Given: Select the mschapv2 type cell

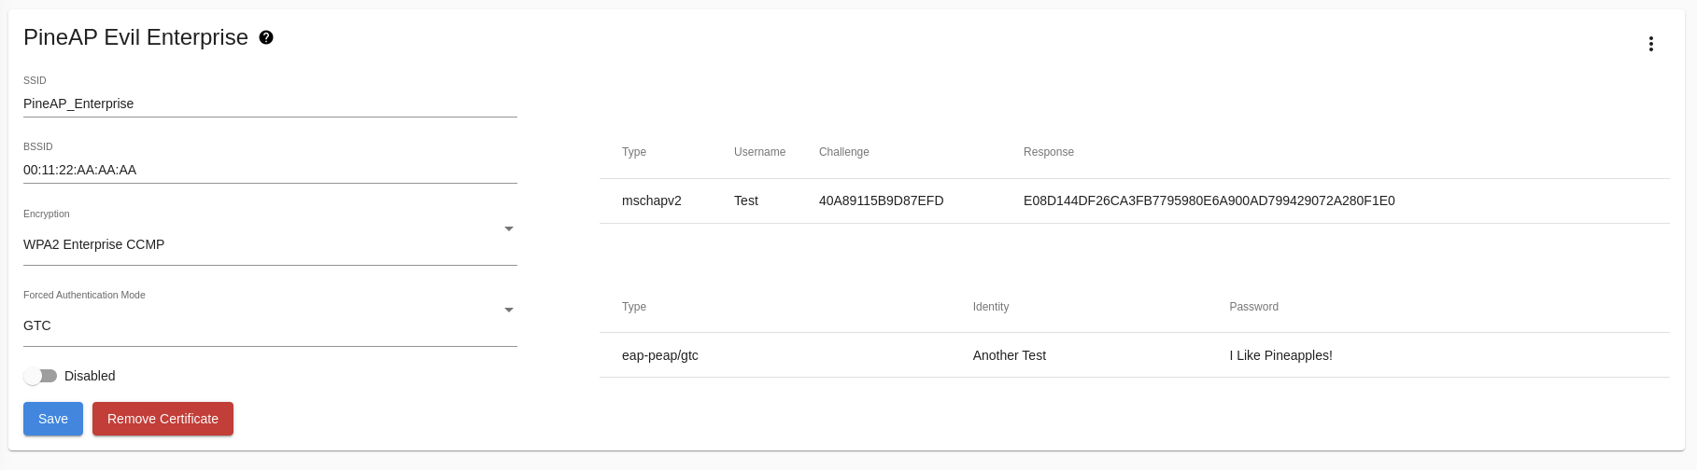Looking at the screenshot, I should [652, 200].
